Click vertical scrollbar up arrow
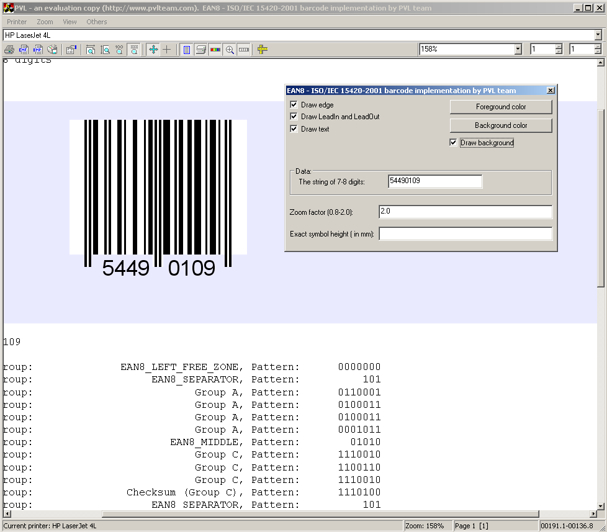 pyautogui.click(x=601, y=62)
